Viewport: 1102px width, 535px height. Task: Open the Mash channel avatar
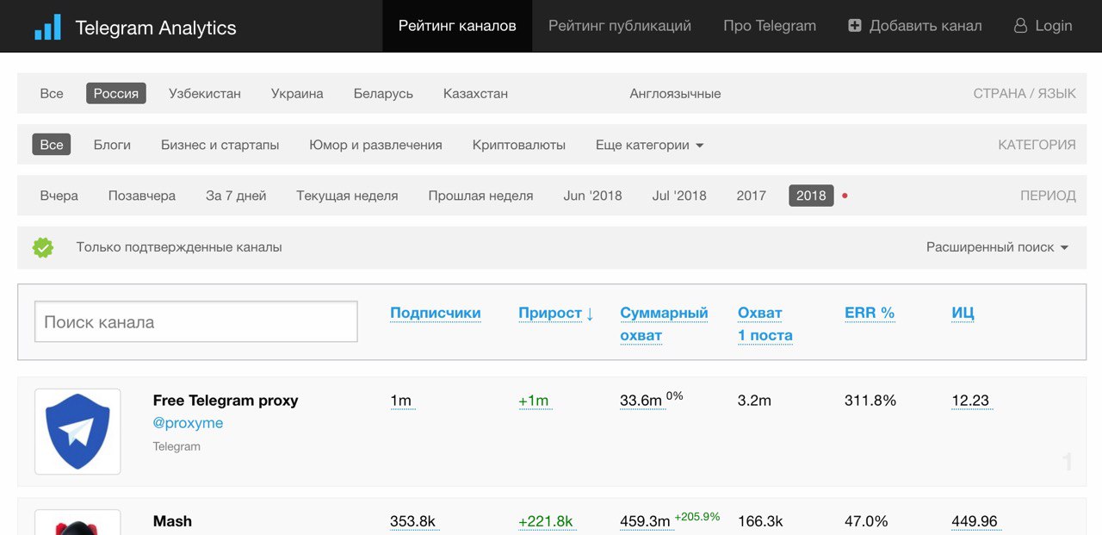click(77, 522)
